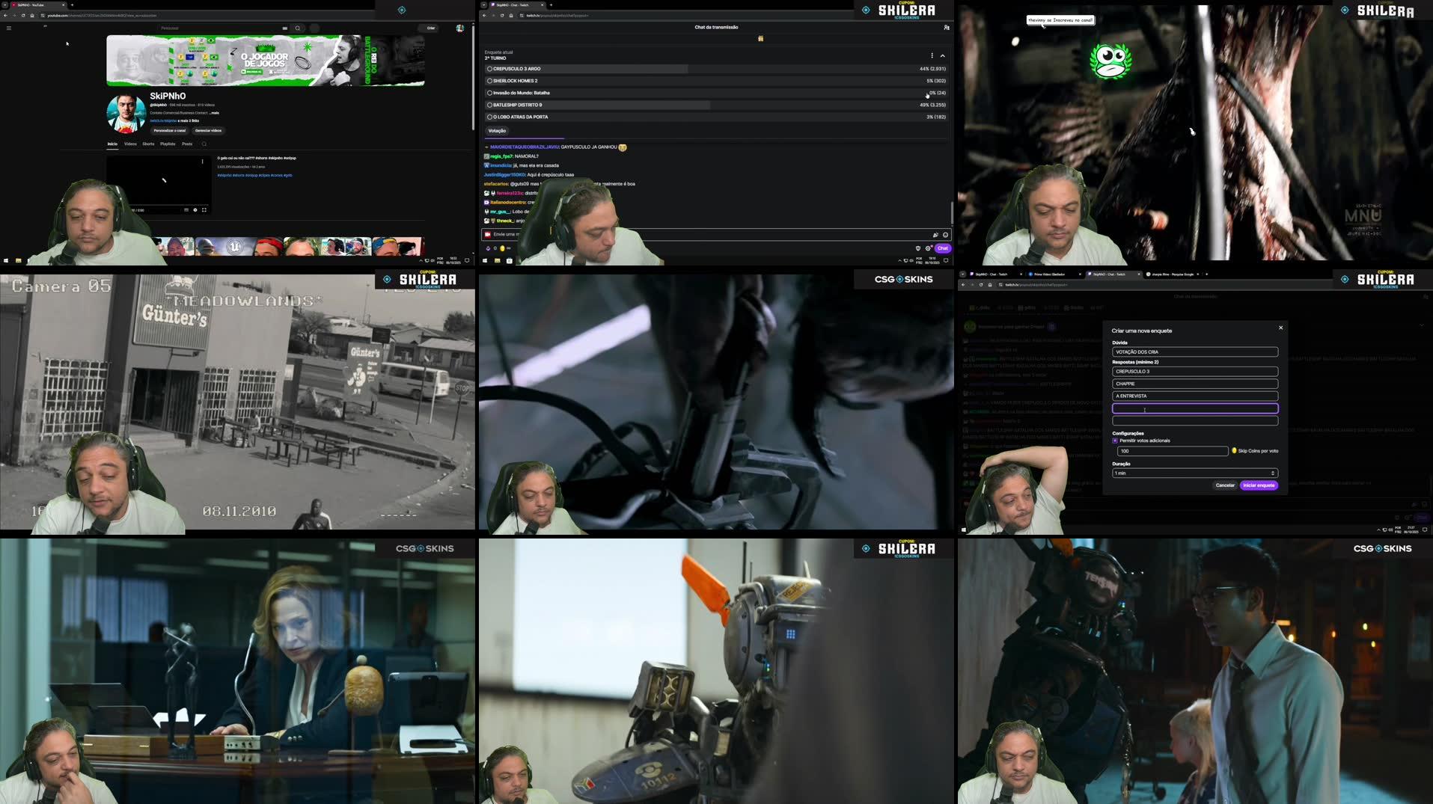Click the Iniciar enquete button
The height and width of the screenshot is (804, 1433).
coord(1259,485)
